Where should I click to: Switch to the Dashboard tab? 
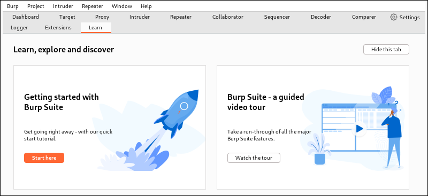26,17
